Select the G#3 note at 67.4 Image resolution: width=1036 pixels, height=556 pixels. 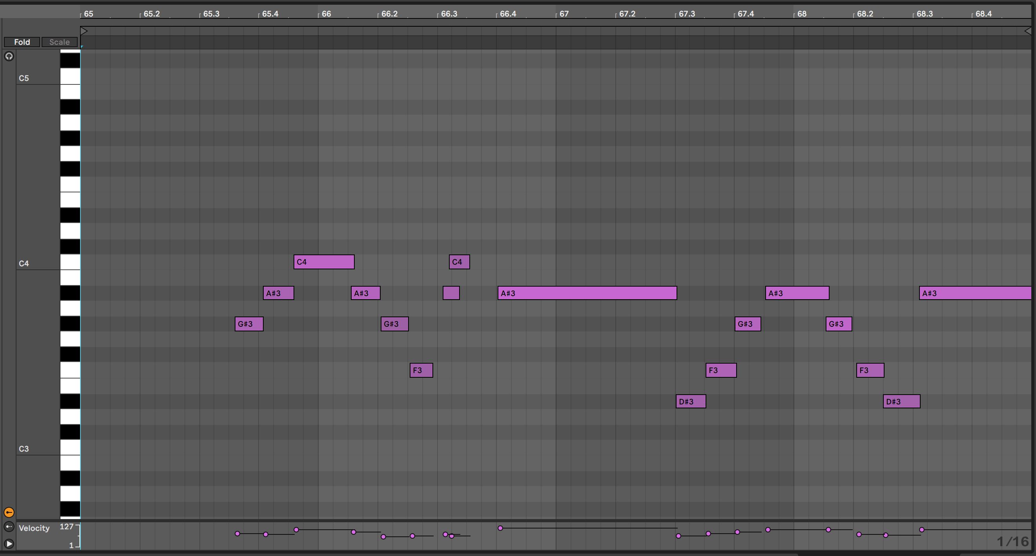point(748,324)
